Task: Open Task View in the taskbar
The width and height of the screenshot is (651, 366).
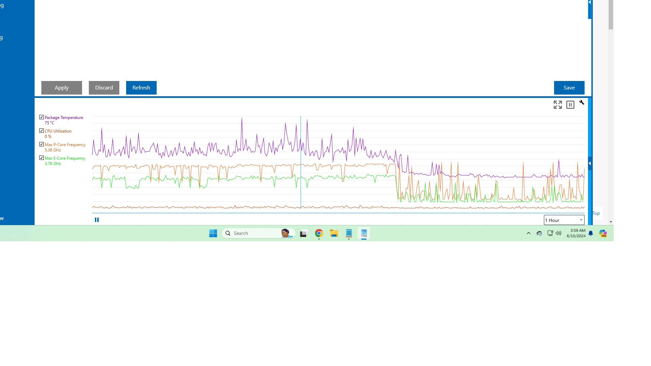Action: (x=303, y=233)
